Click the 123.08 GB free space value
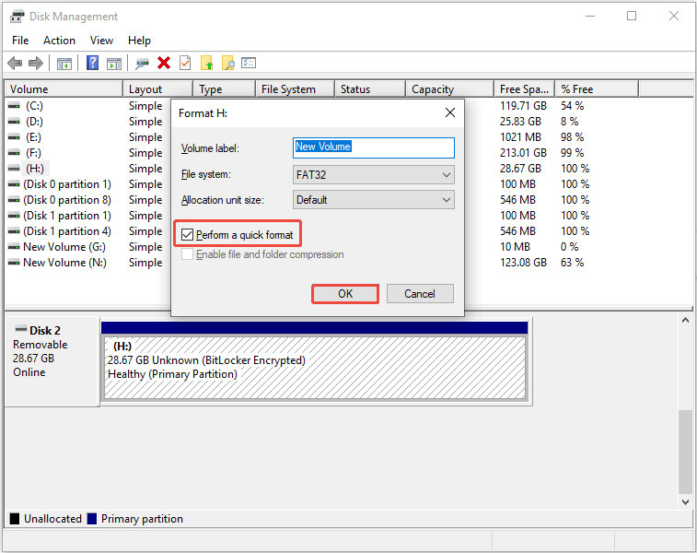The image size is (697, 553). tap(523, 263)
